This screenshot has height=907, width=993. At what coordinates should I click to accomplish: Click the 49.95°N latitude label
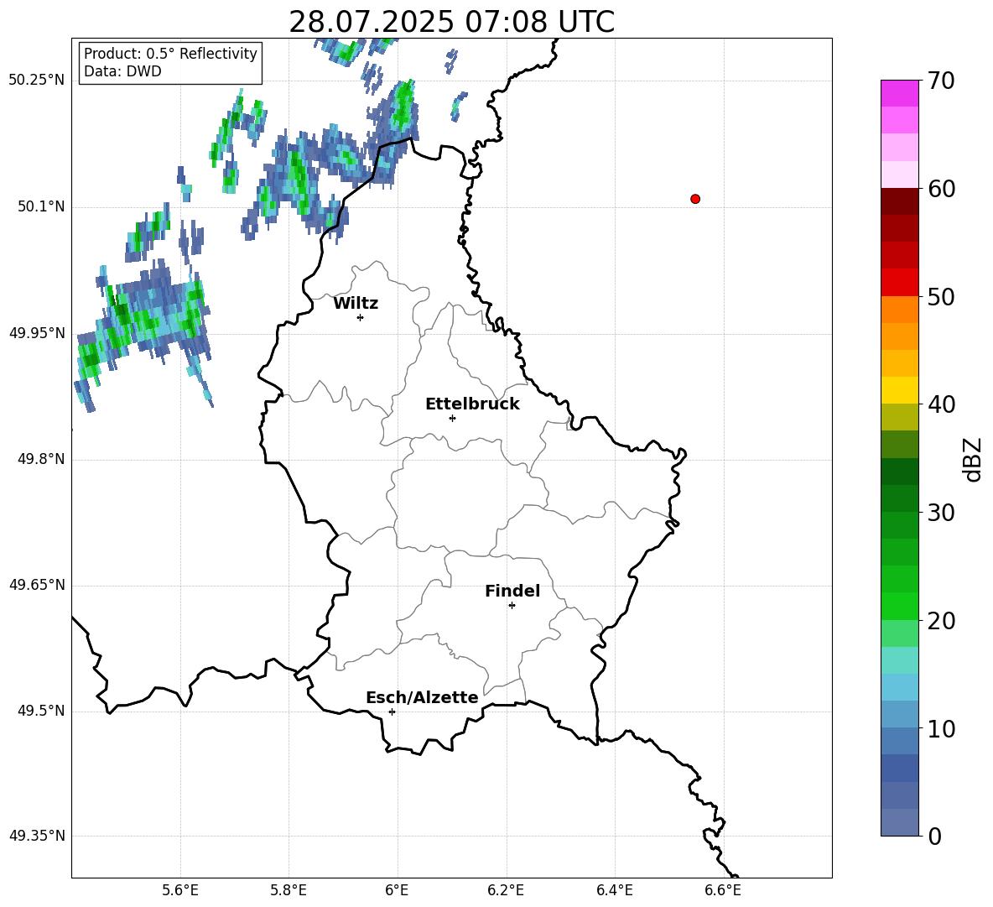point(37,333)
